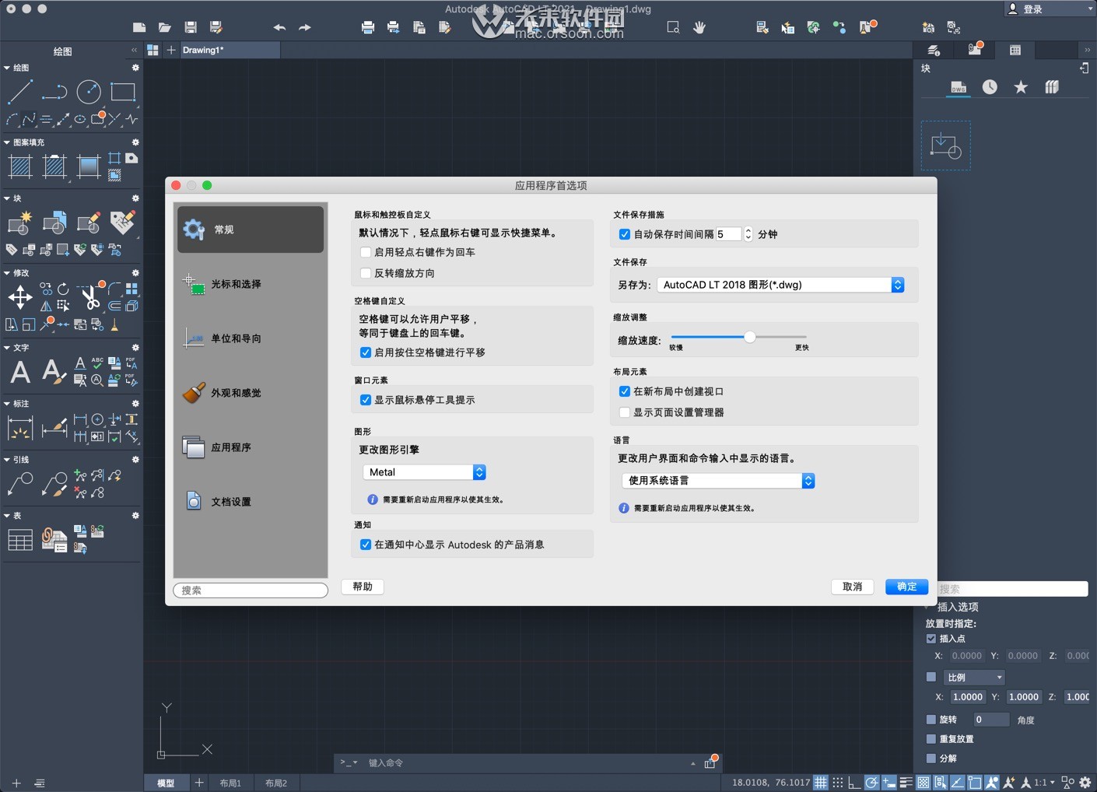Screen dimensions: 1097x792
Task: Open the Metal graphics engine dropdown
Action: click(478, 472)
